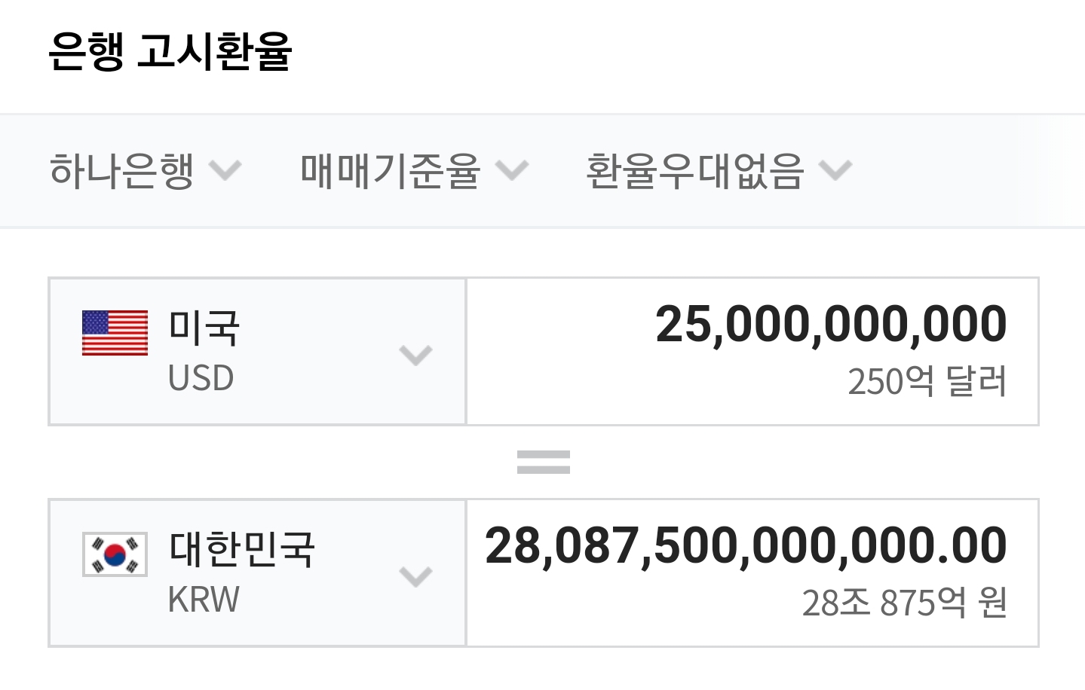1085x690 pixels.
Task: Click the 25,000,000,000 USD amount field
Action: (x=831, y=325)
